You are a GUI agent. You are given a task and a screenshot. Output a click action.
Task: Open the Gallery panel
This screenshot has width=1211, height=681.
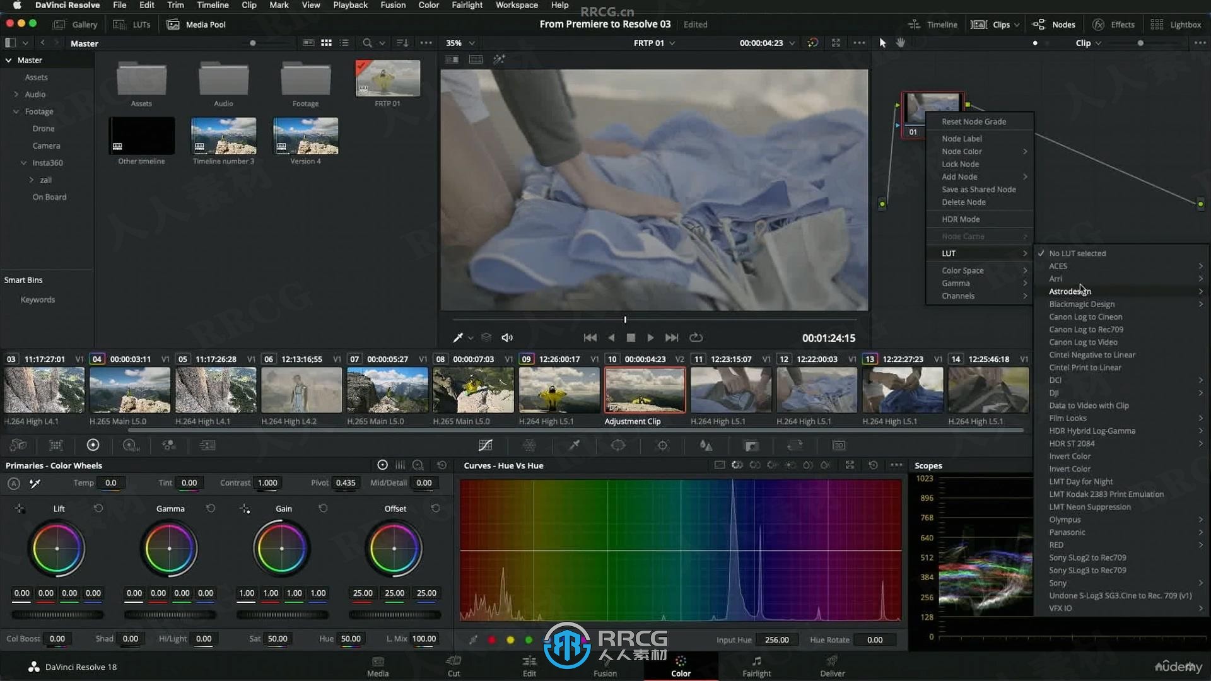point(76,25)
